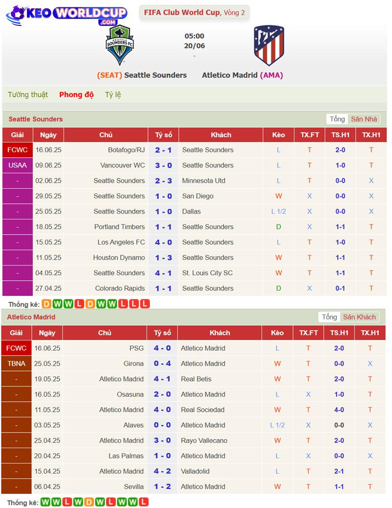Click the L 1/2 handicap result for Dallas match
Image resolution: width=392 pixels, height=508 pixels.
(279, 212)
